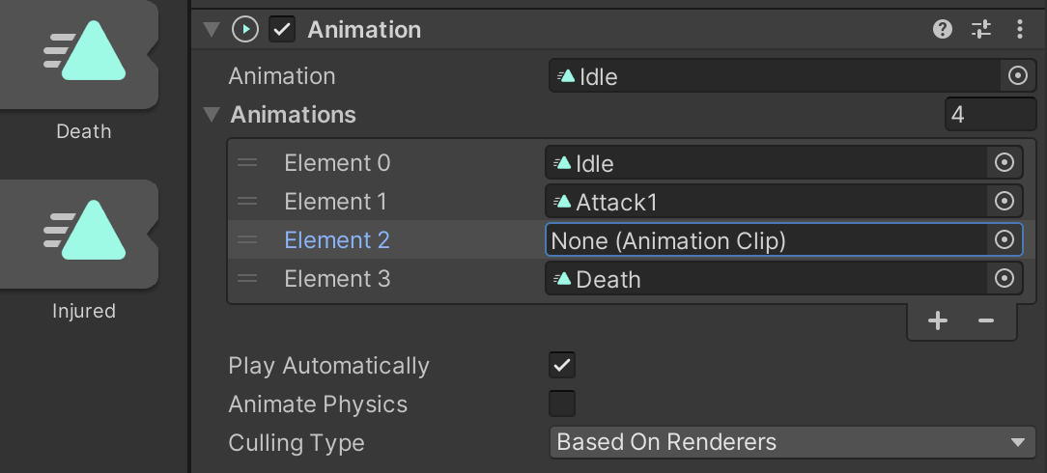
Task: Click the Element 3 drag handle
Action: point(248,279)
